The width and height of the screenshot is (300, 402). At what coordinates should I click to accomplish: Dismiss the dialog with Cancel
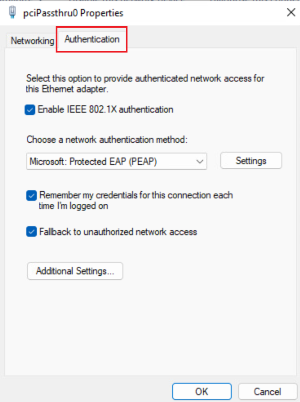click(268, 391)
